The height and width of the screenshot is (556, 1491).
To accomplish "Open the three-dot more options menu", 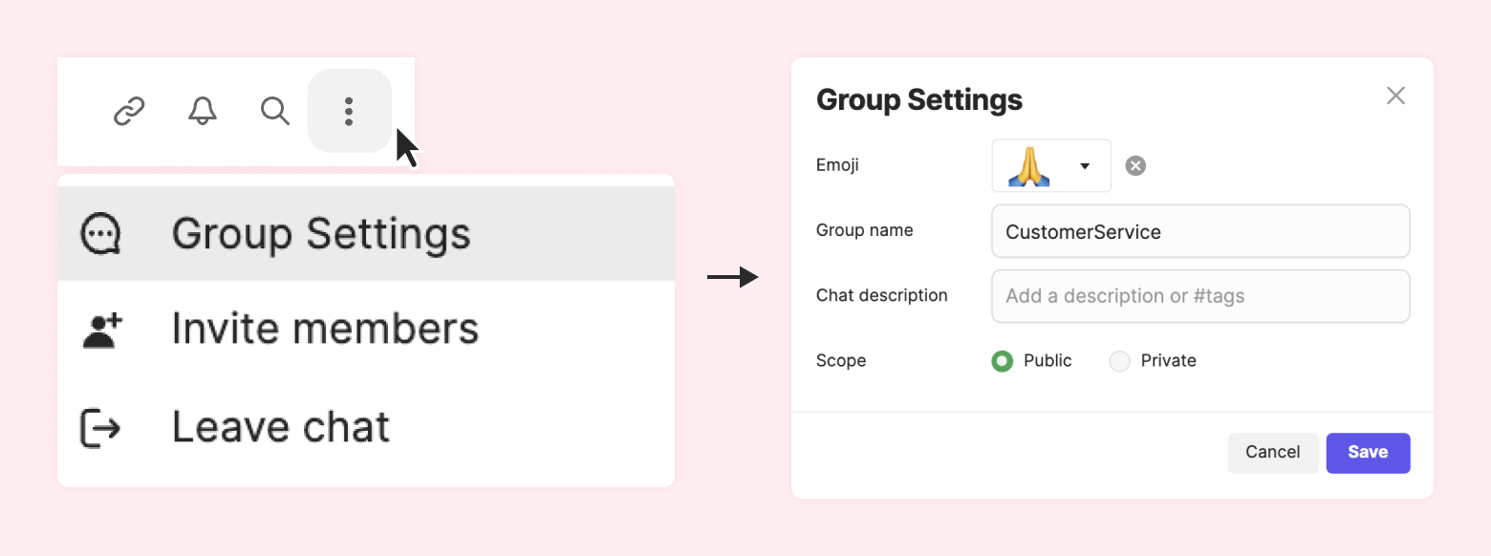I will point(349,112).
